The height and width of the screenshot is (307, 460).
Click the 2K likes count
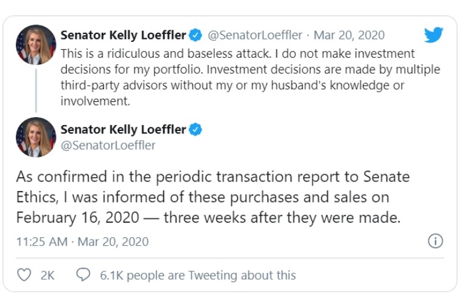[x=47, y=275]
